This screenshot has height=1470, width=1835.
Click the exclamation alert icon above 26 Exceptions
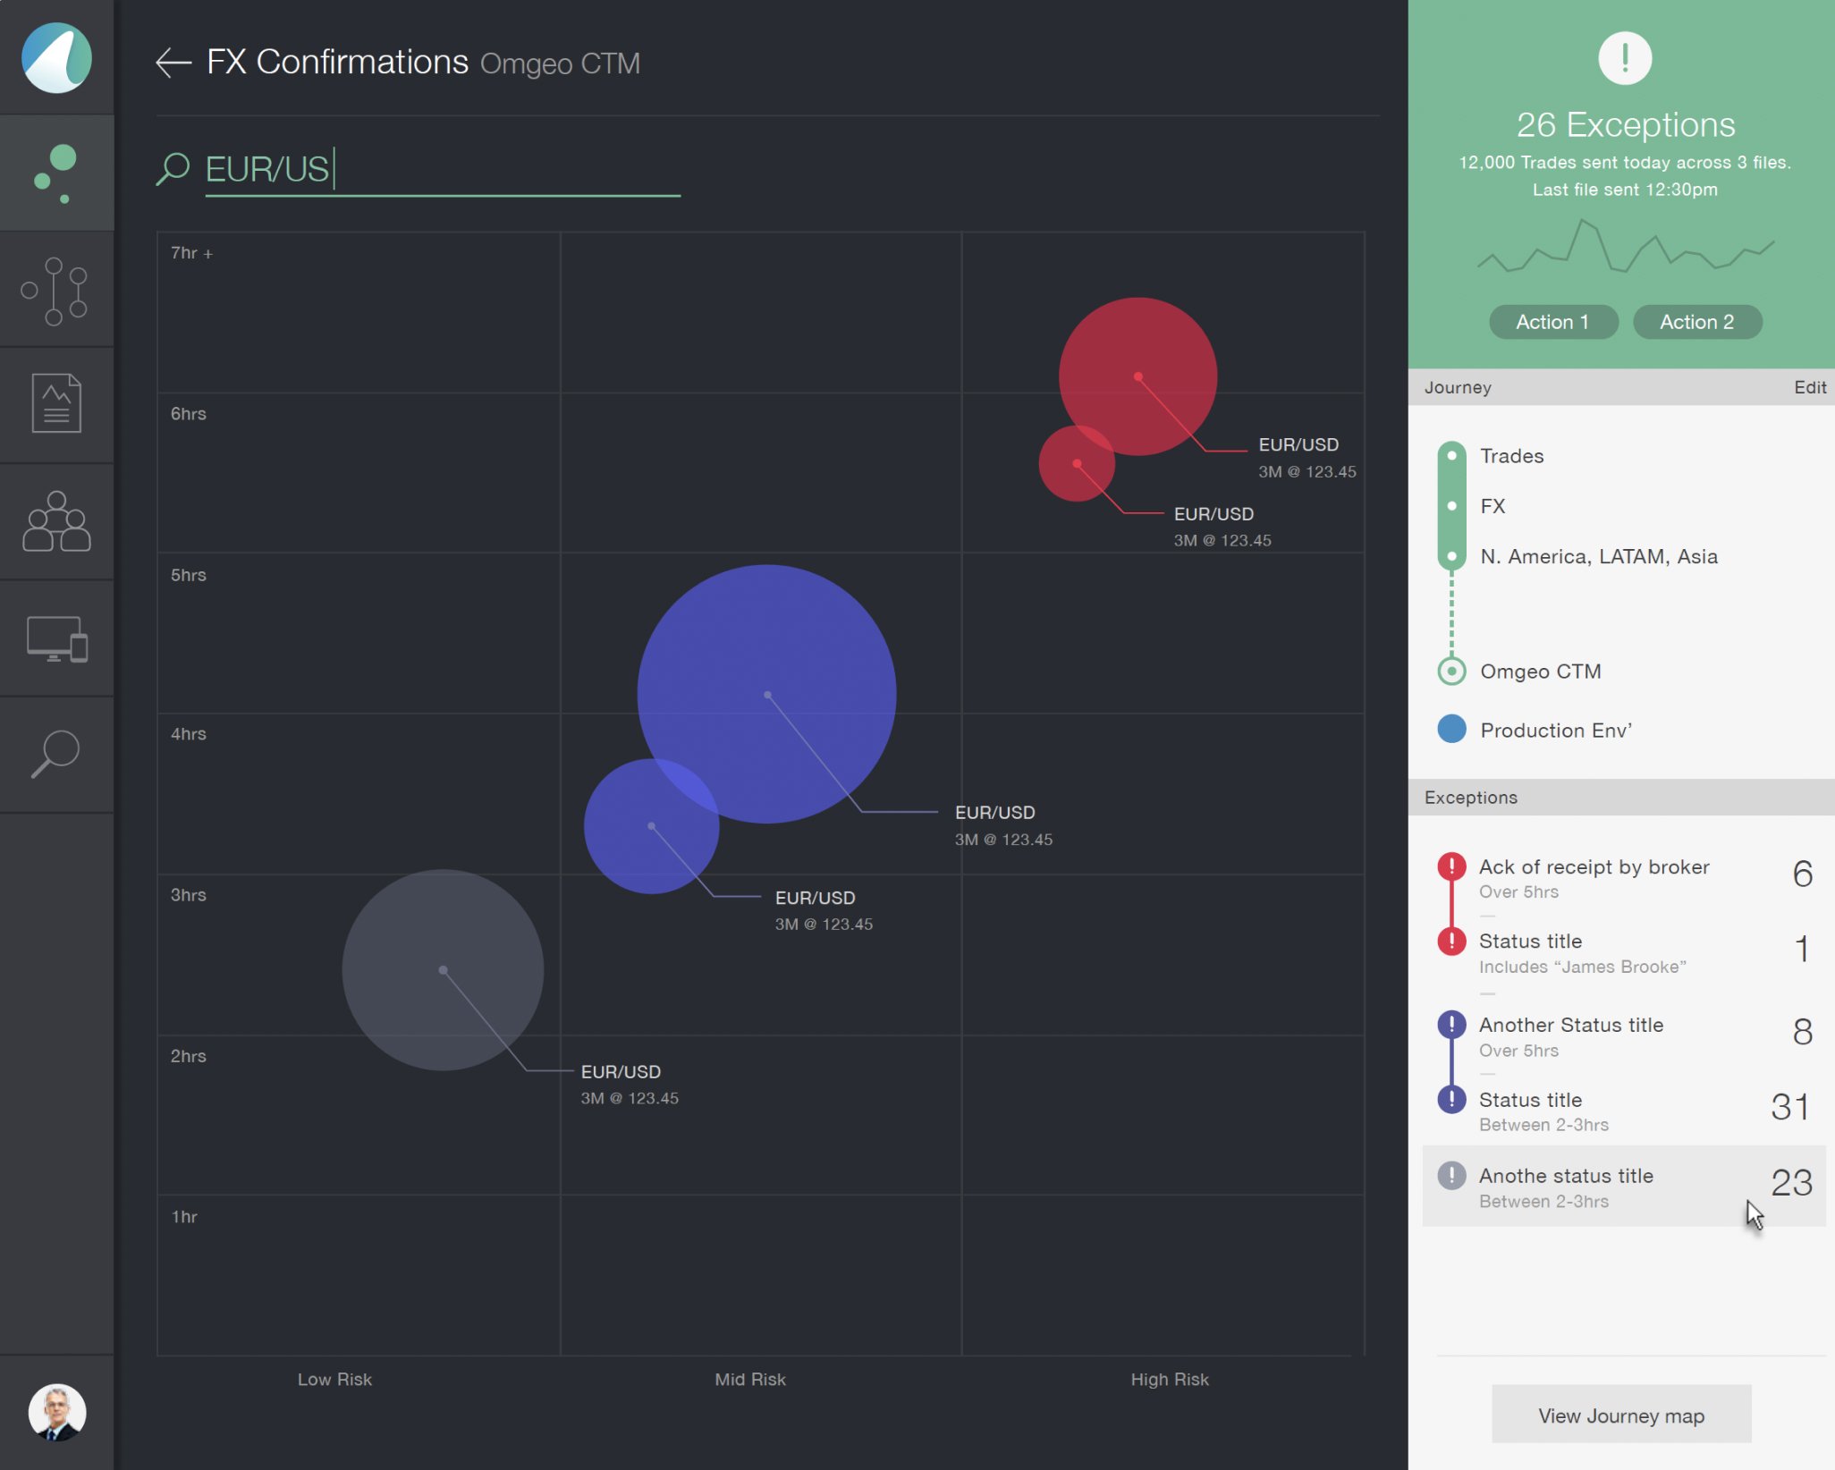[1624, 58]
